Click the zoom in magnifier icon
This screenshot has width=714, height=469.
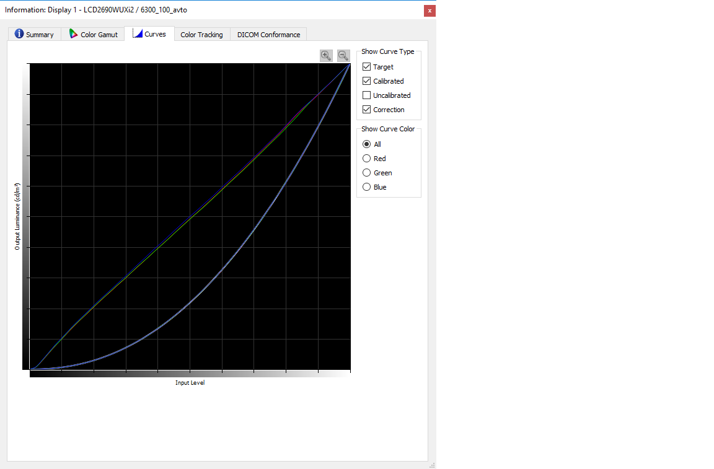coord(326,56)
